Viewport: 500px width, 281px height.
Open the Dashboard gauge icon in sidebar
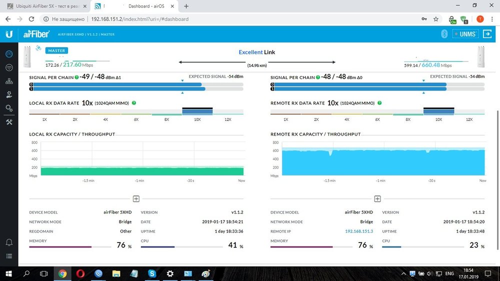(9, 54)
